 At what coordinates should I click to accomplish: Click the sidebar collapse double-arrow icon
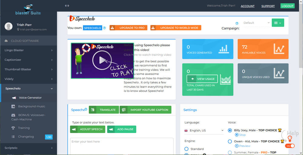coord(67,6)
